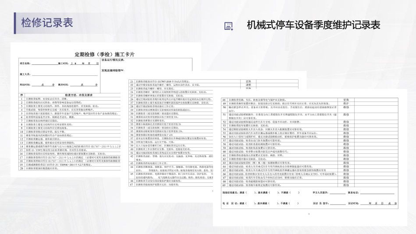Click the 回访时间 date line
The width and height of the screenshot is (416, 234).
[379, 203]
